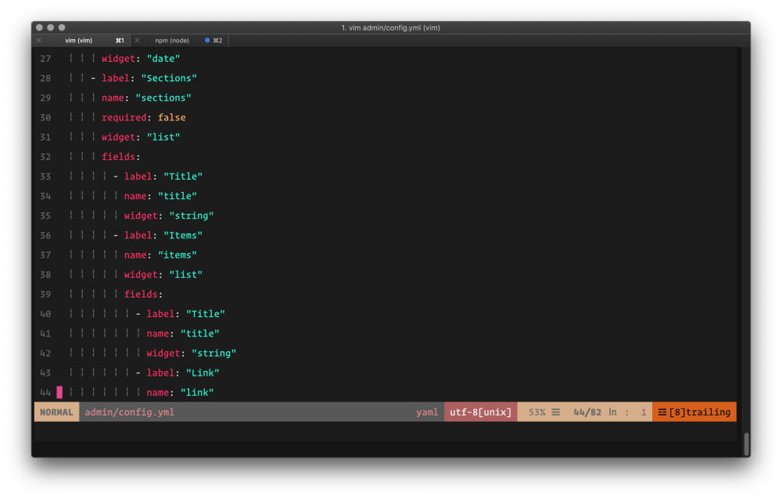Click the yaml filetype label
This screenshot has height=499, width=782.
point(427,412)
